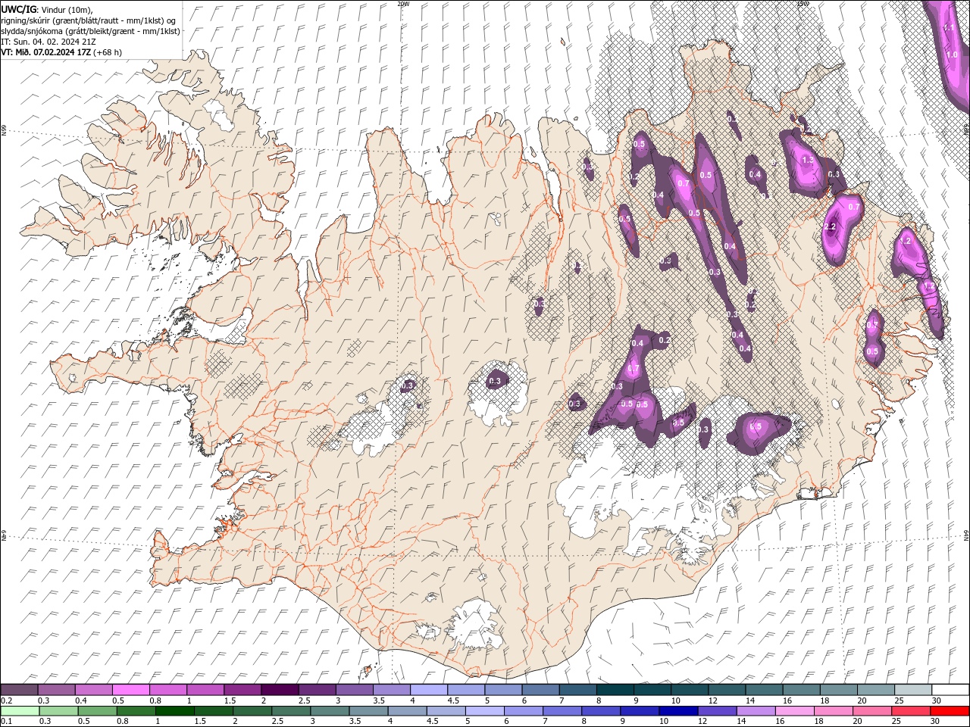Click the purple 1.5 swatch in upper legend row
The height and width of the screenshot is (727, 970).
point(242,690)
